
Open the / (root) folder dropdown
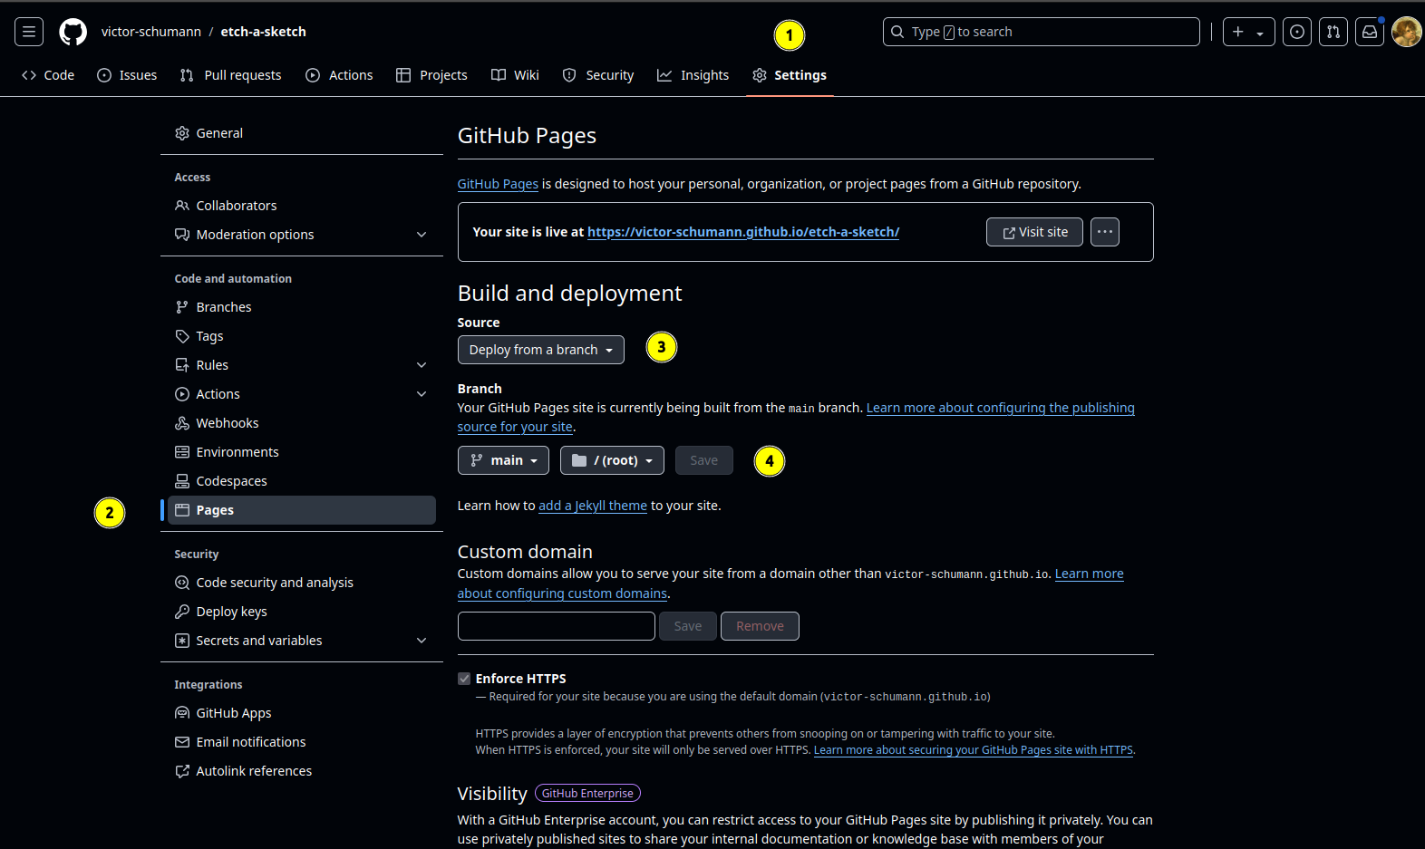(612, 460)
